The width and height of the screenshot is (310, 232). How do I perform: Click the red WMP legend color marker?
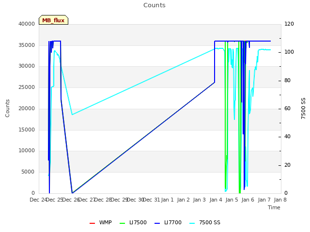click(x=93, y=223)
